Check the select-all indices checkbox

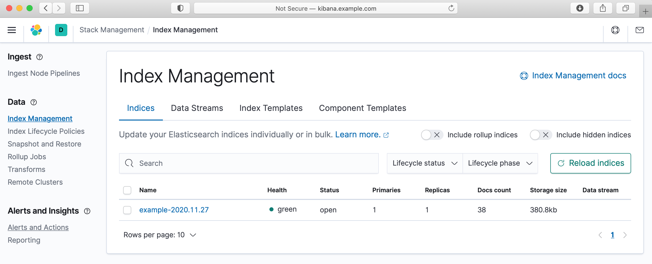pyautogui.click(x=127, y=190)
